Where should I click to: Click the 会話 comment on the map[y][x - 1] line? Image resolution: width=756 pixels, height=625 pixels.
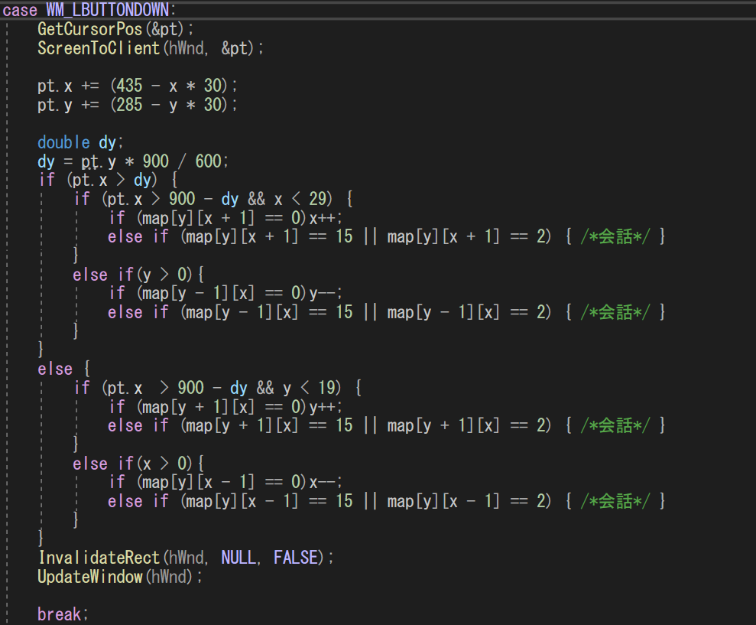point(615,501)
